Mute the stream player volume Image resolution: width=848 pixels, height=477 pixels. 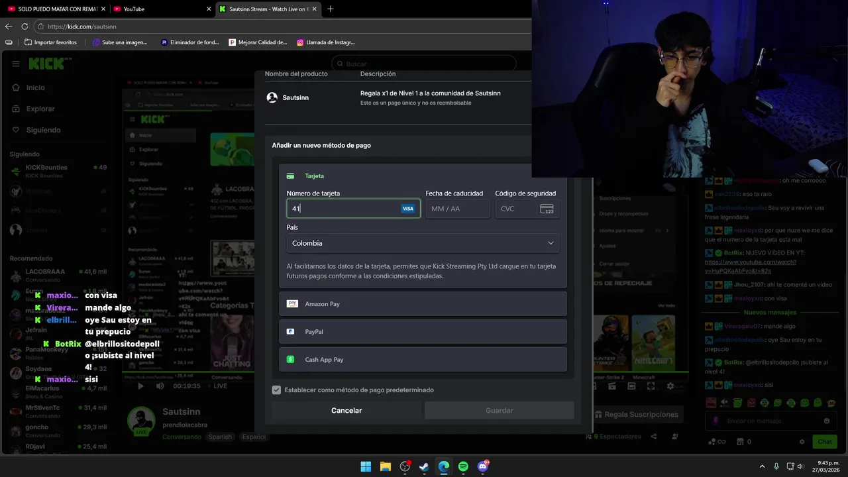160,386
